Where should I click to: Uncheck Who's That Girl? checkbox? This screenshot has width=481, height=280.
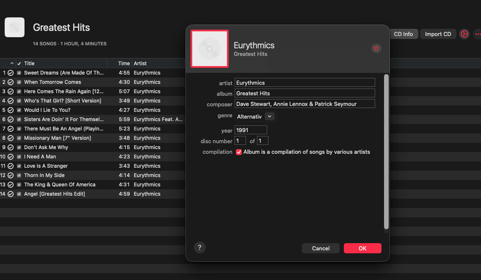(x=19, y=101)
